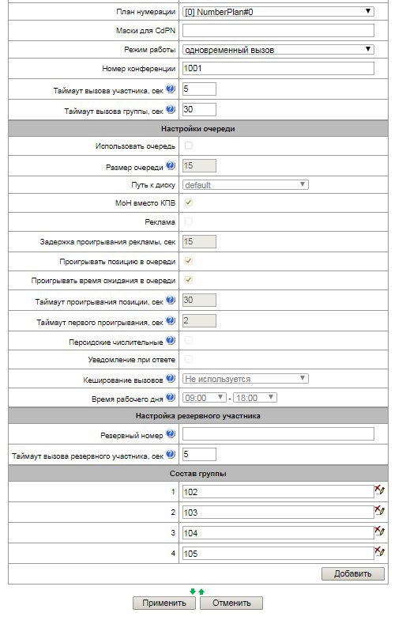406x628 pixels.
Task: Click the Уведомление при ответе label
Action: pos(132,360)
